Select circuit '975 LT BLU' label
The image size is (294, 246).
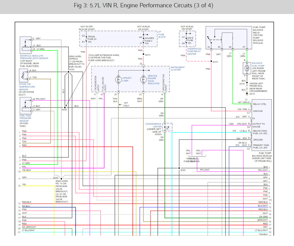click(240, 131)
